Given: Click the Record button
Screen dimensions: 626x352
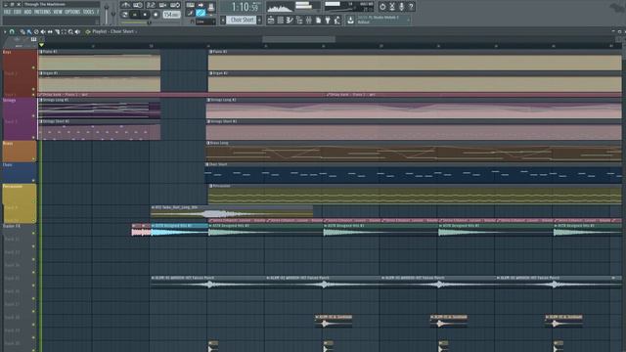Looking at the screenshot, I should (x=156, y=15).
